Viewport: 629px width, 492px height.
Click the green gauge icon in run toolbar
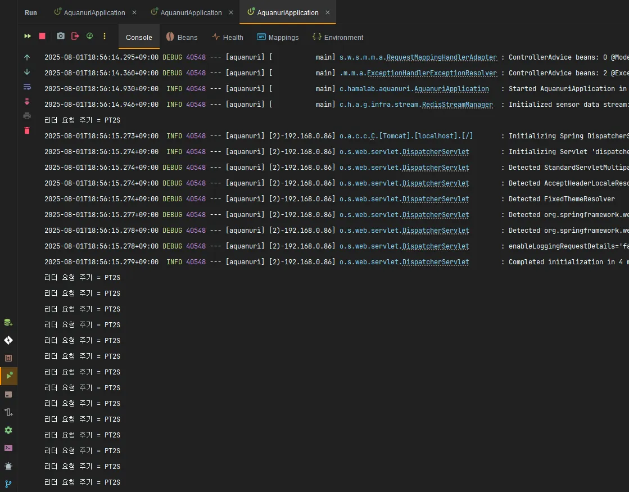(x=90, y=36)
